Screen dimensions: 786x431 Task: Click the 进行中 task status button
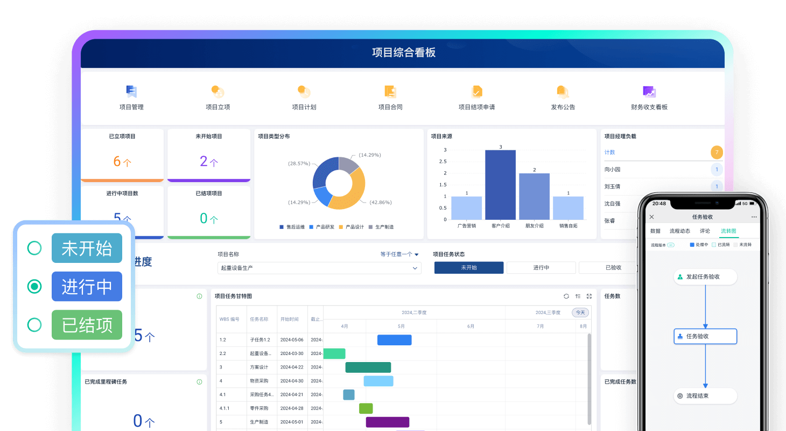[x=541, y=268]
